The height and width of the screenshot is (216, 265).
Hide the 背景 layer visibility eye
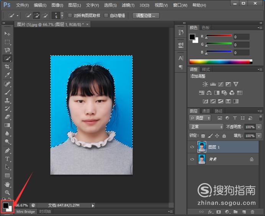tap(192, 159)
